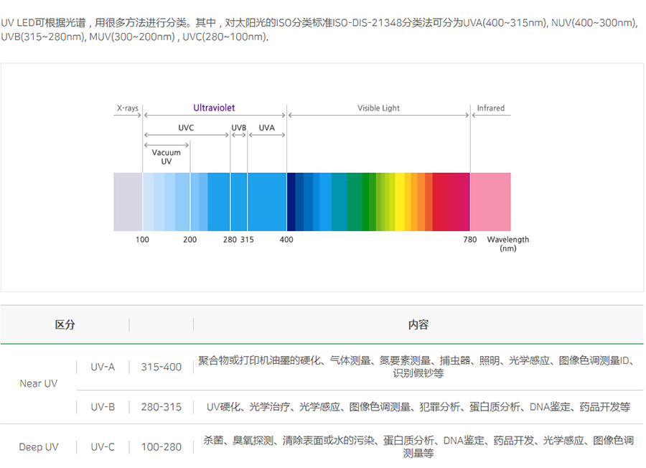Select the "Visible Light" label
Image resolution: width=646 pixels, height=468 pixels.
(378, 108)
